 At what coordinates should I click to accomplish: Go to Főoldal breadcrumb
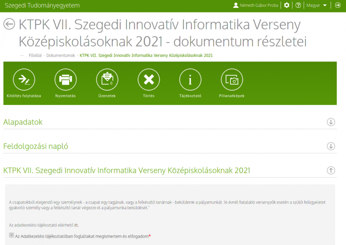point(35,55)
